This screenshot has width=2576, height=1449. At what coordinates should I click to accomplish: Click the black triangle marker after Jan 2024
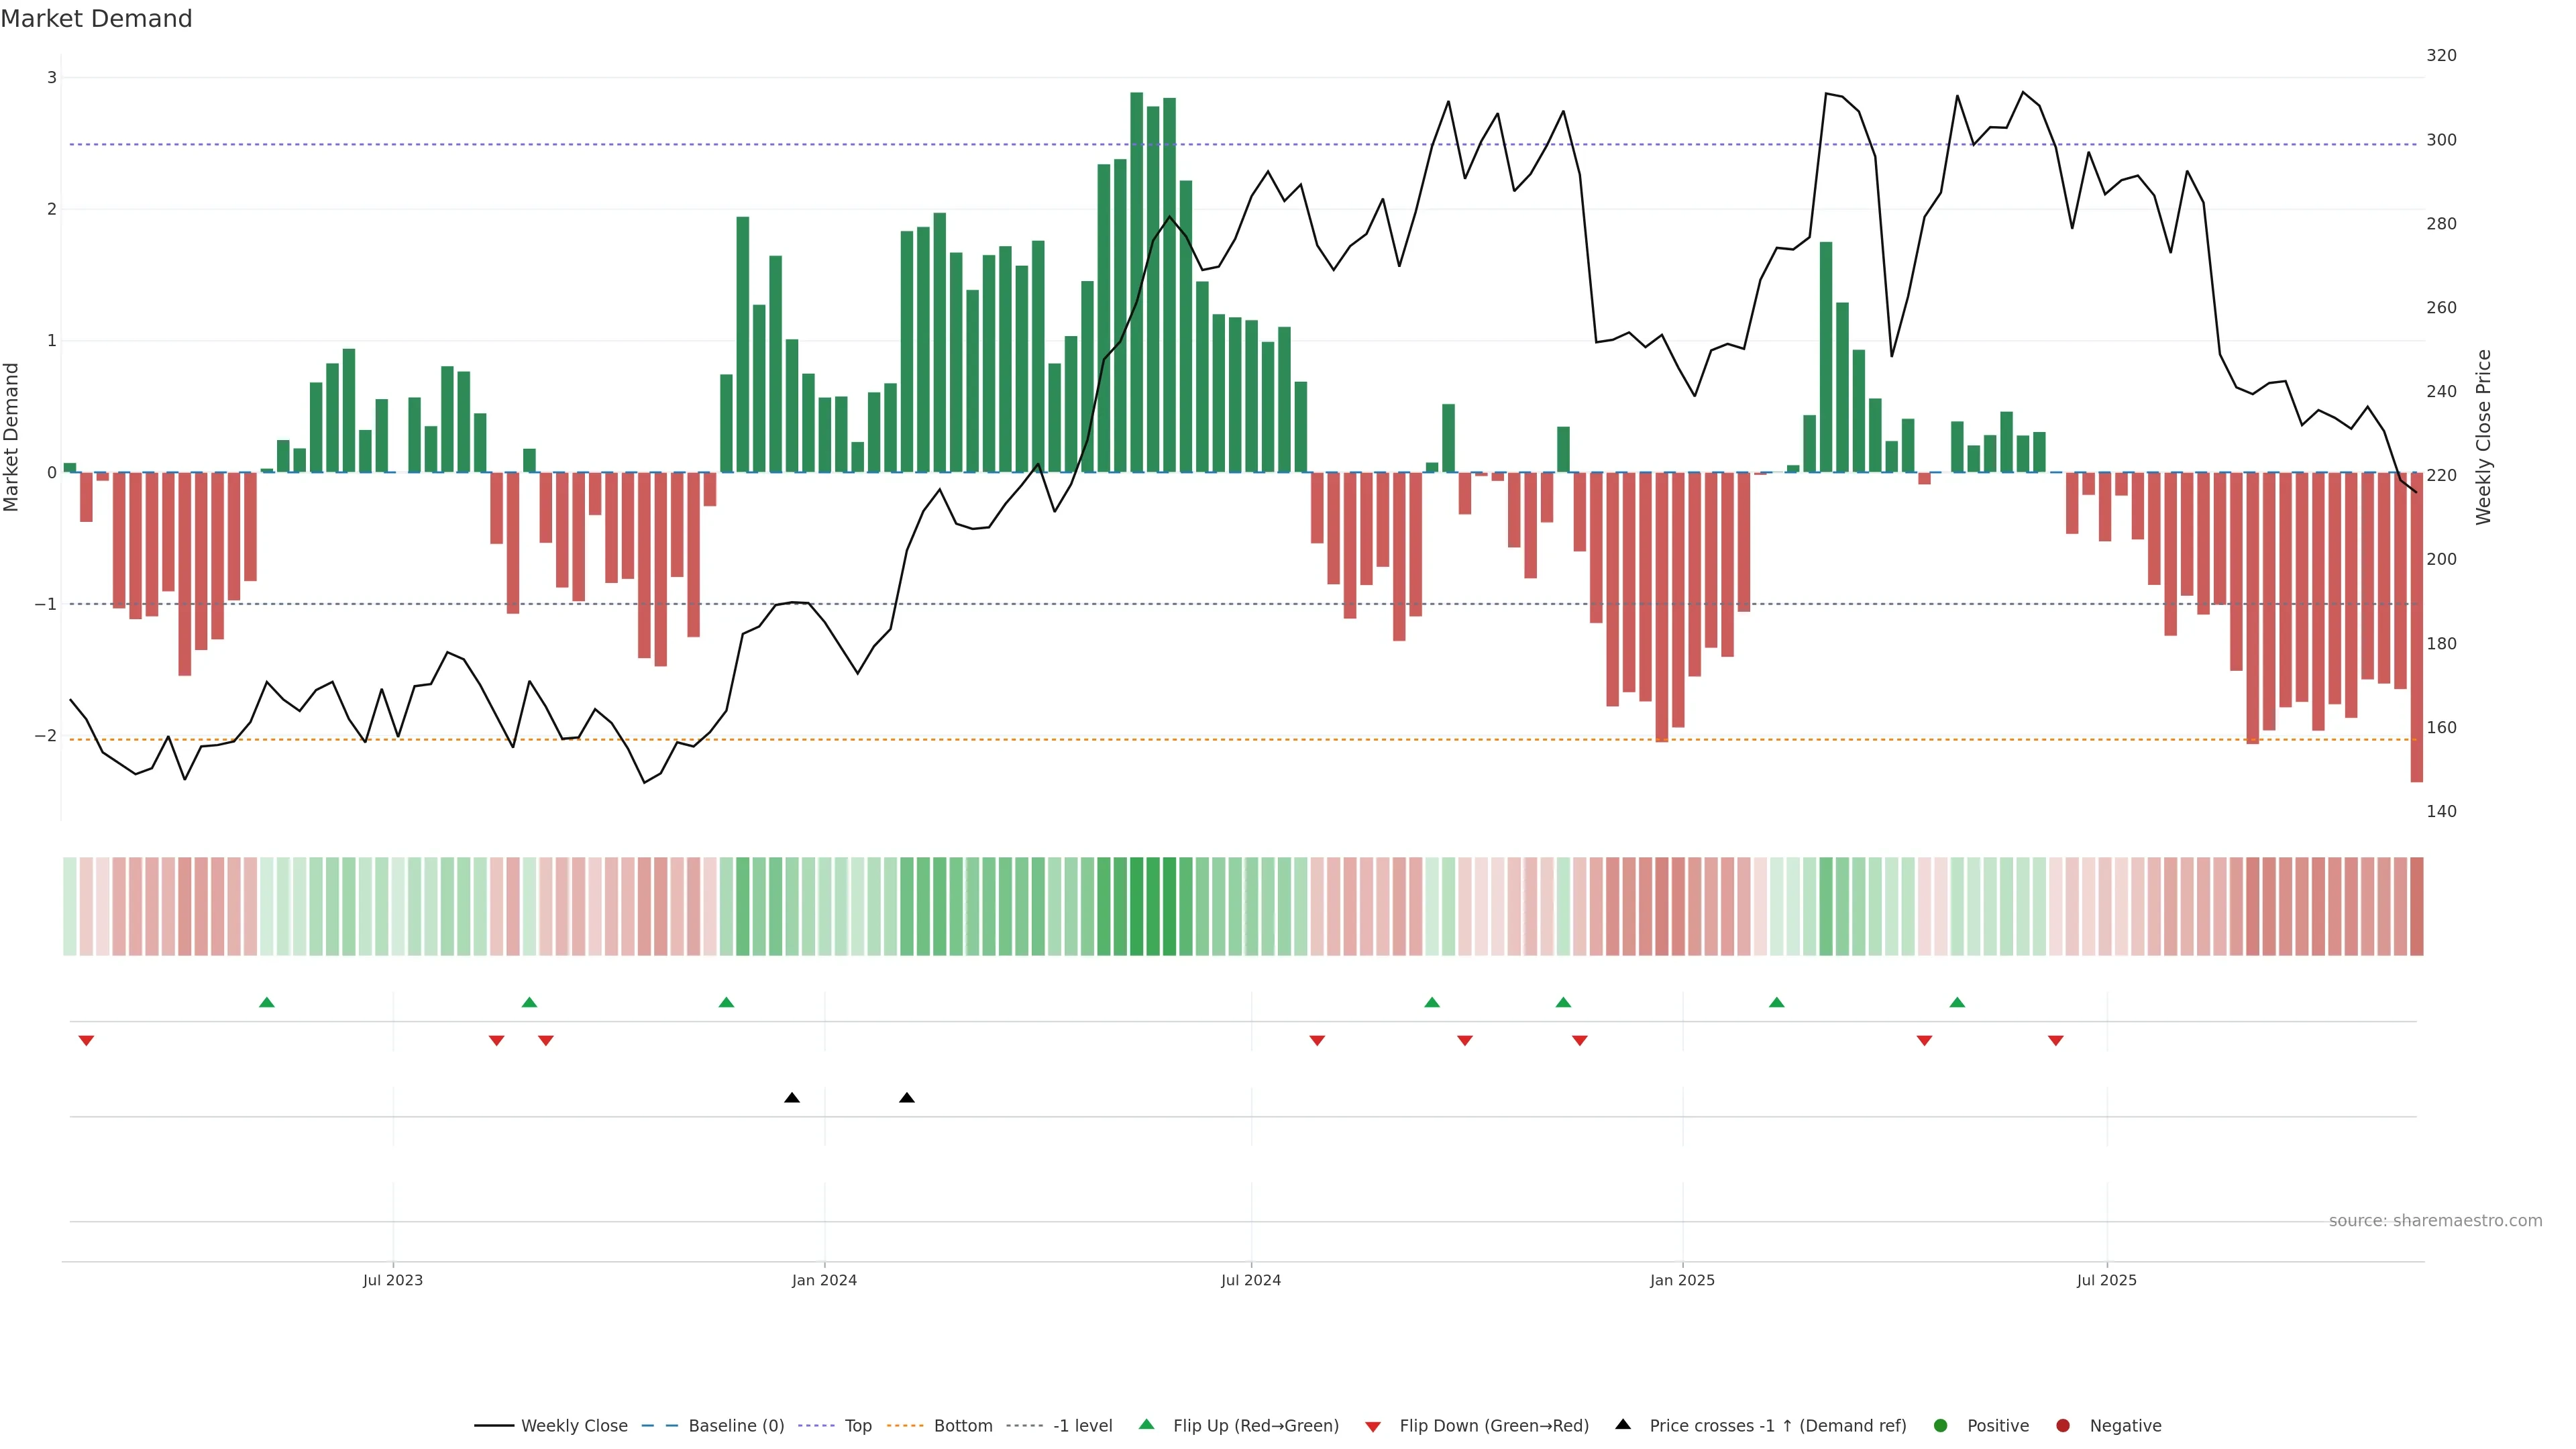pos(907,1098)
